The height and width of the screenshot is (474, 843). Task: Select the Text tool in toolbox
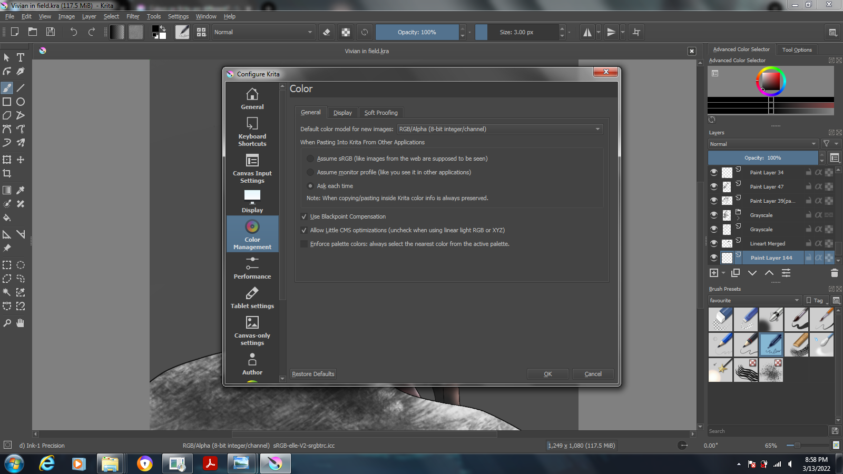pyautogui.click(x=21, y=57)
